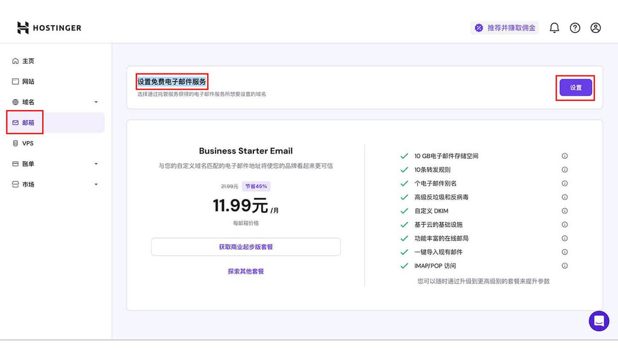Click the 10 GB电子邮件存储空间 feature text
Image resolution: width=618 pixels, height=353 pixels.
tap(446, 156)
